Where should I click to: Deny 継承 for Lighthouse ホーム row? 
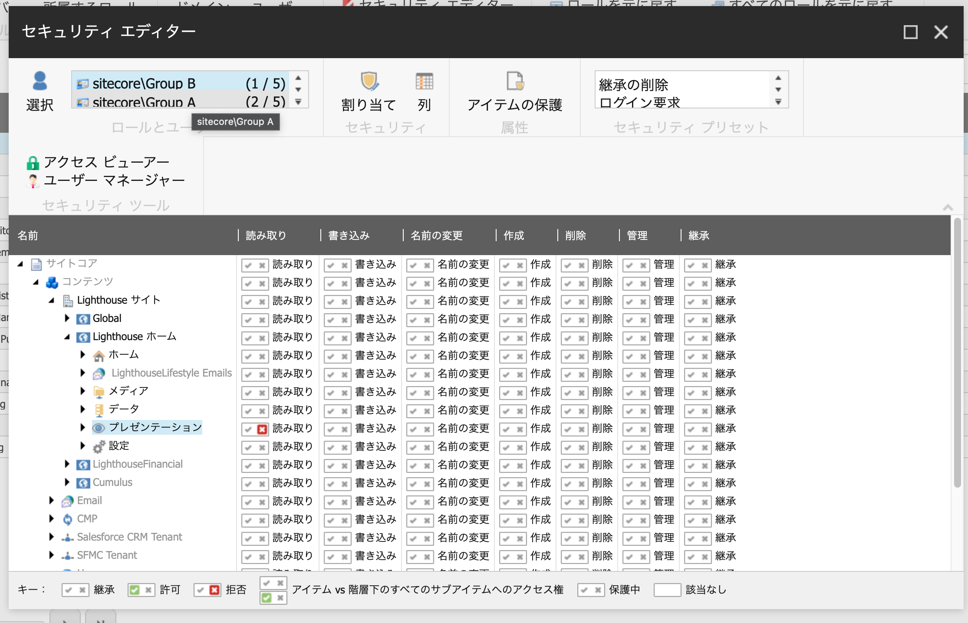coord(705,338)
